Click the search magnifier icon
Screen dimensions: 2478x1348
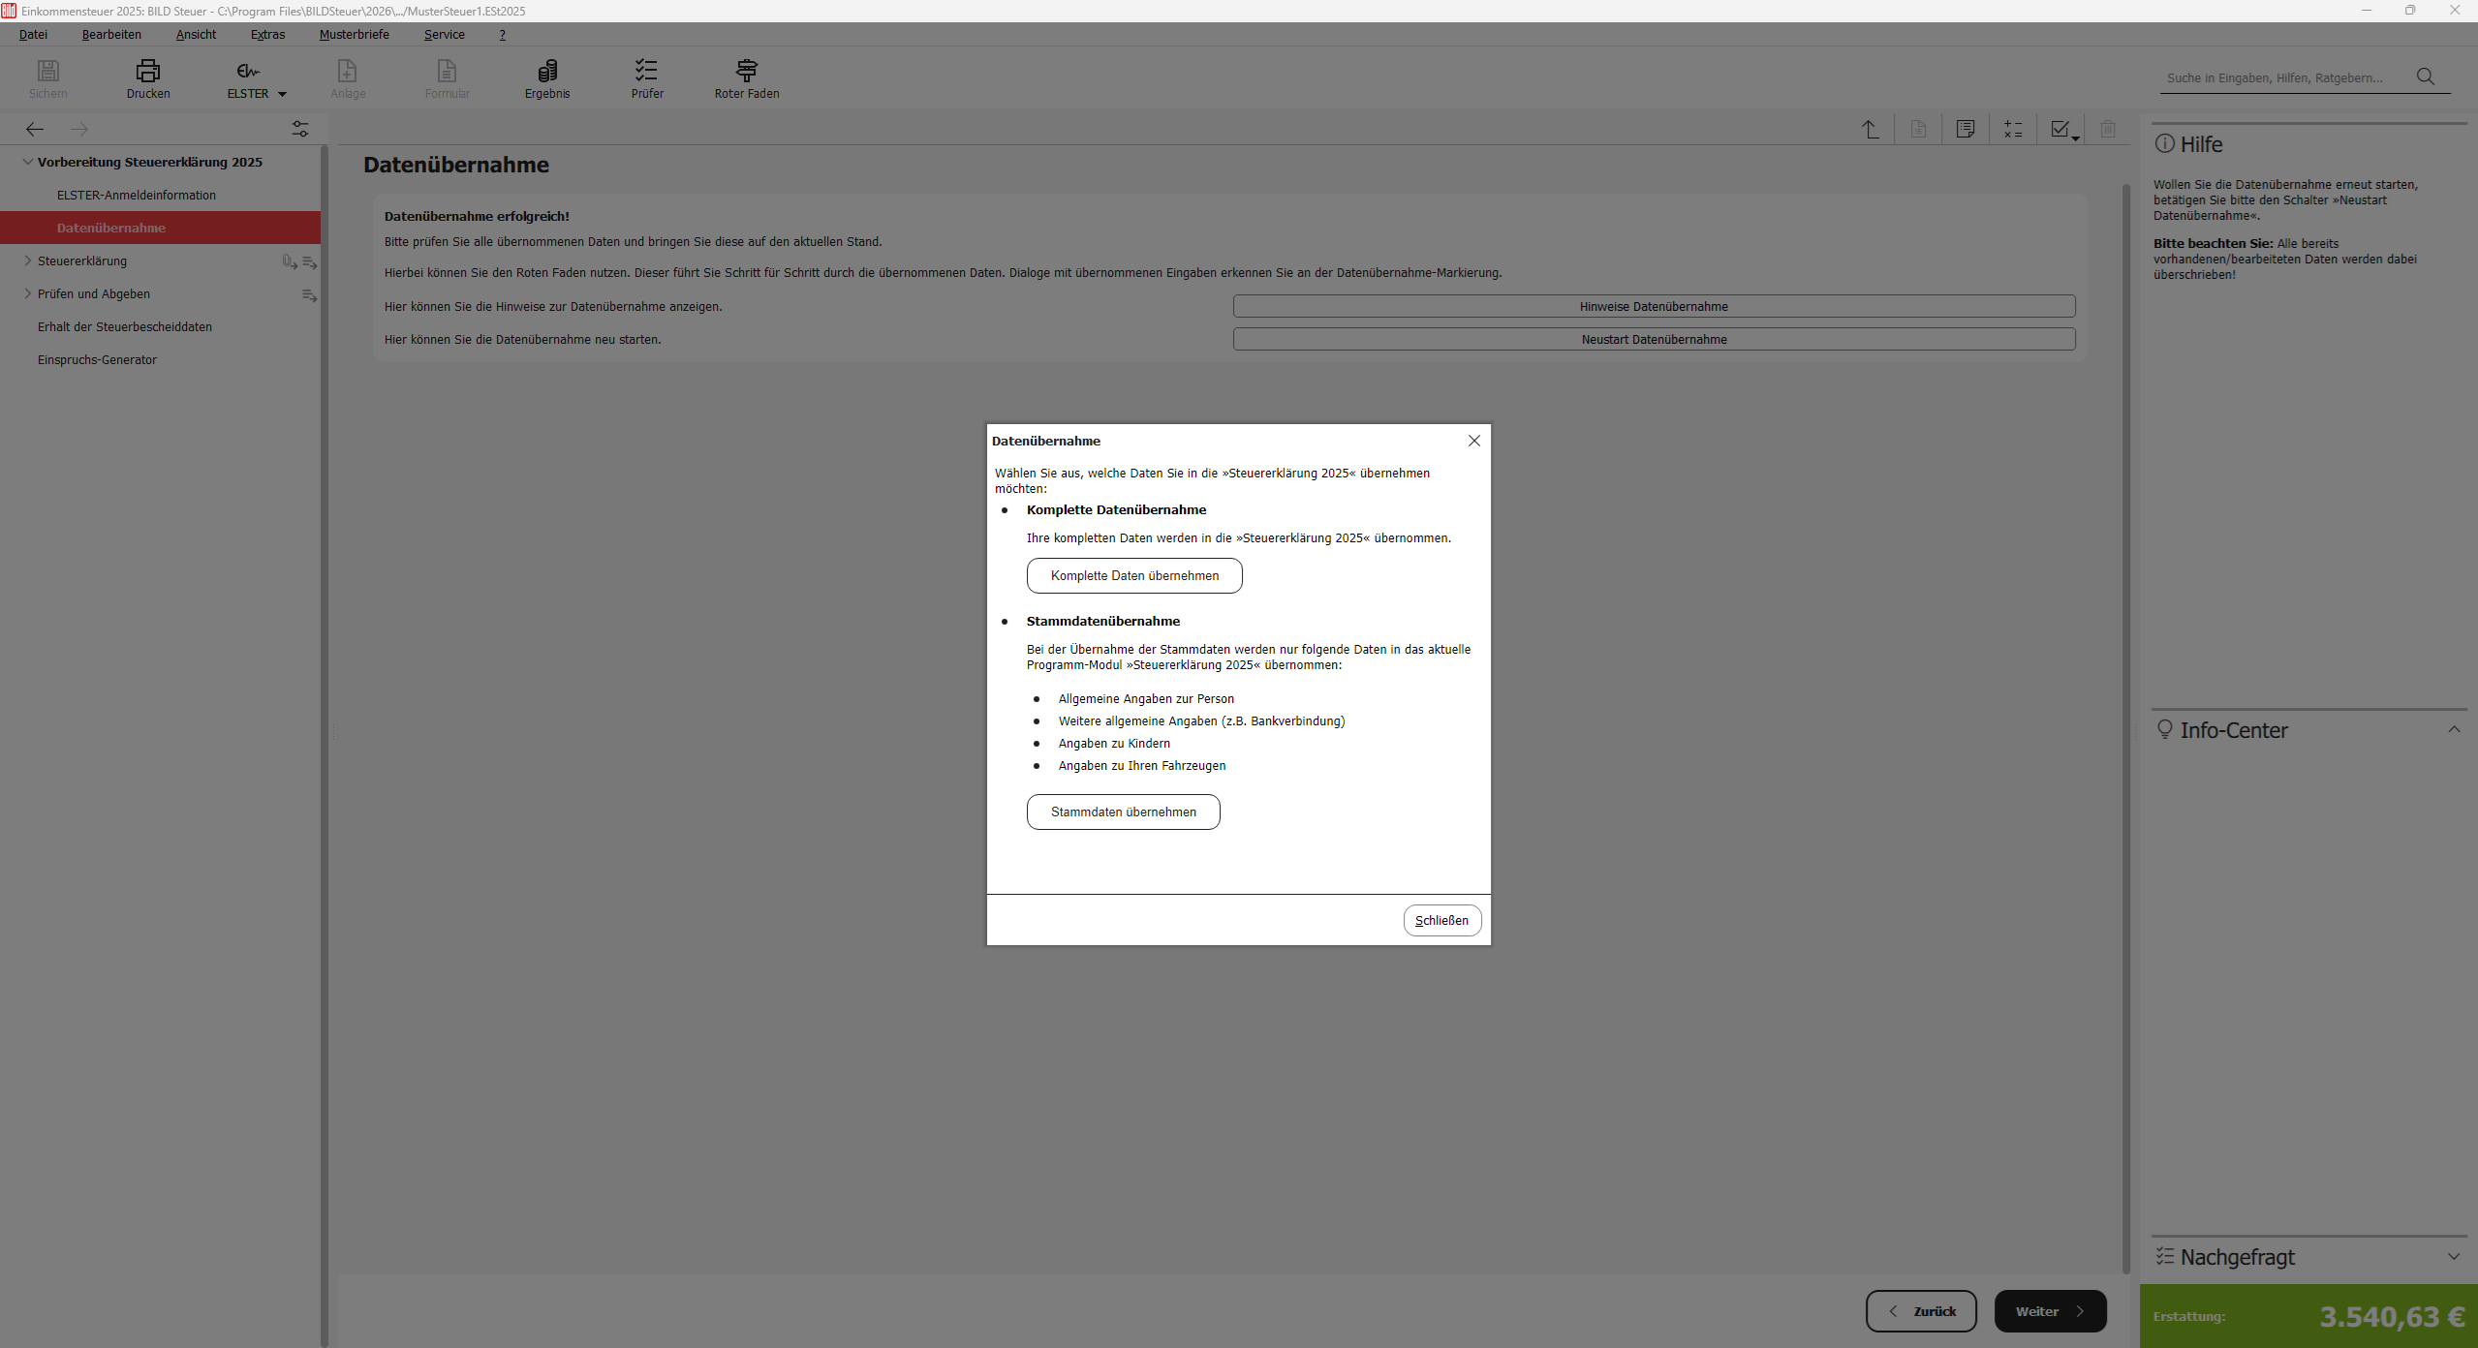2425,77
